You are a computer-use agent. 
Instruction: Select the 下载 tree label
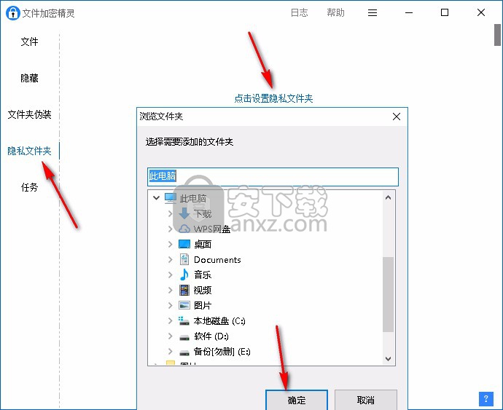[203, 213]
